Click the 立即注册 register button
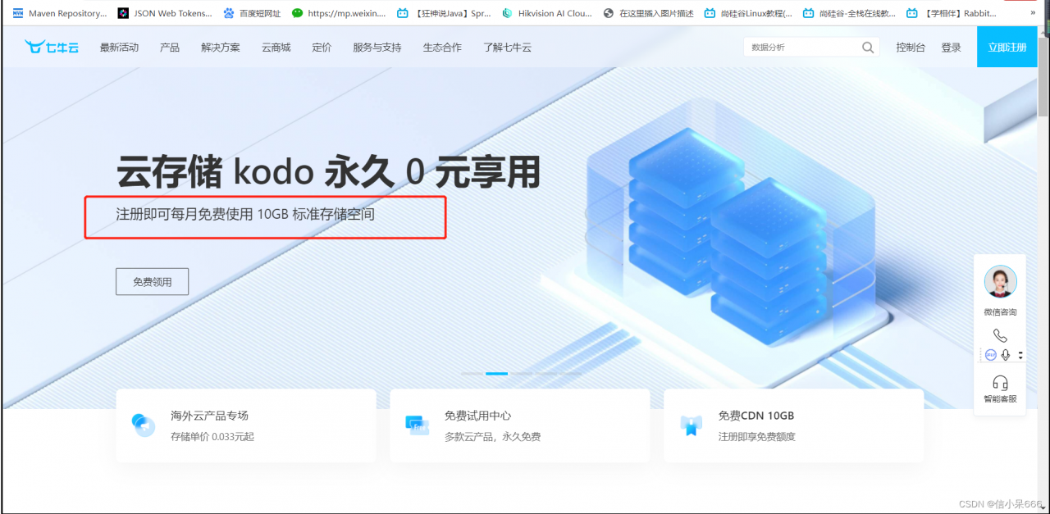The width and height of the screenshot is (1050, 514). pyautogui.click(x=1007, y=47)
